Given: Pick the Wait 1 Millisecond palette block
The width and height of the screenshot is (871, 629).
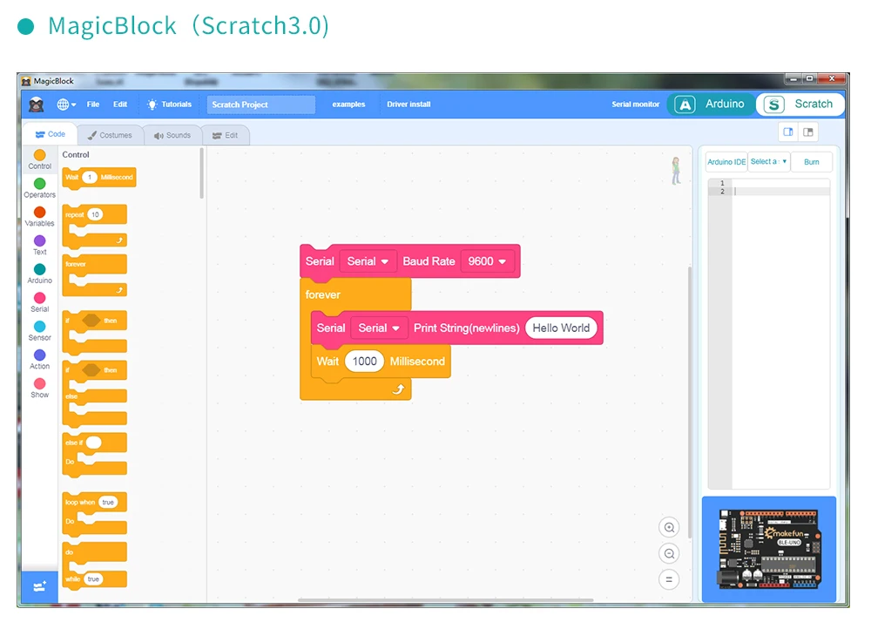Looking at the screenshot, I should click(99, 179).
